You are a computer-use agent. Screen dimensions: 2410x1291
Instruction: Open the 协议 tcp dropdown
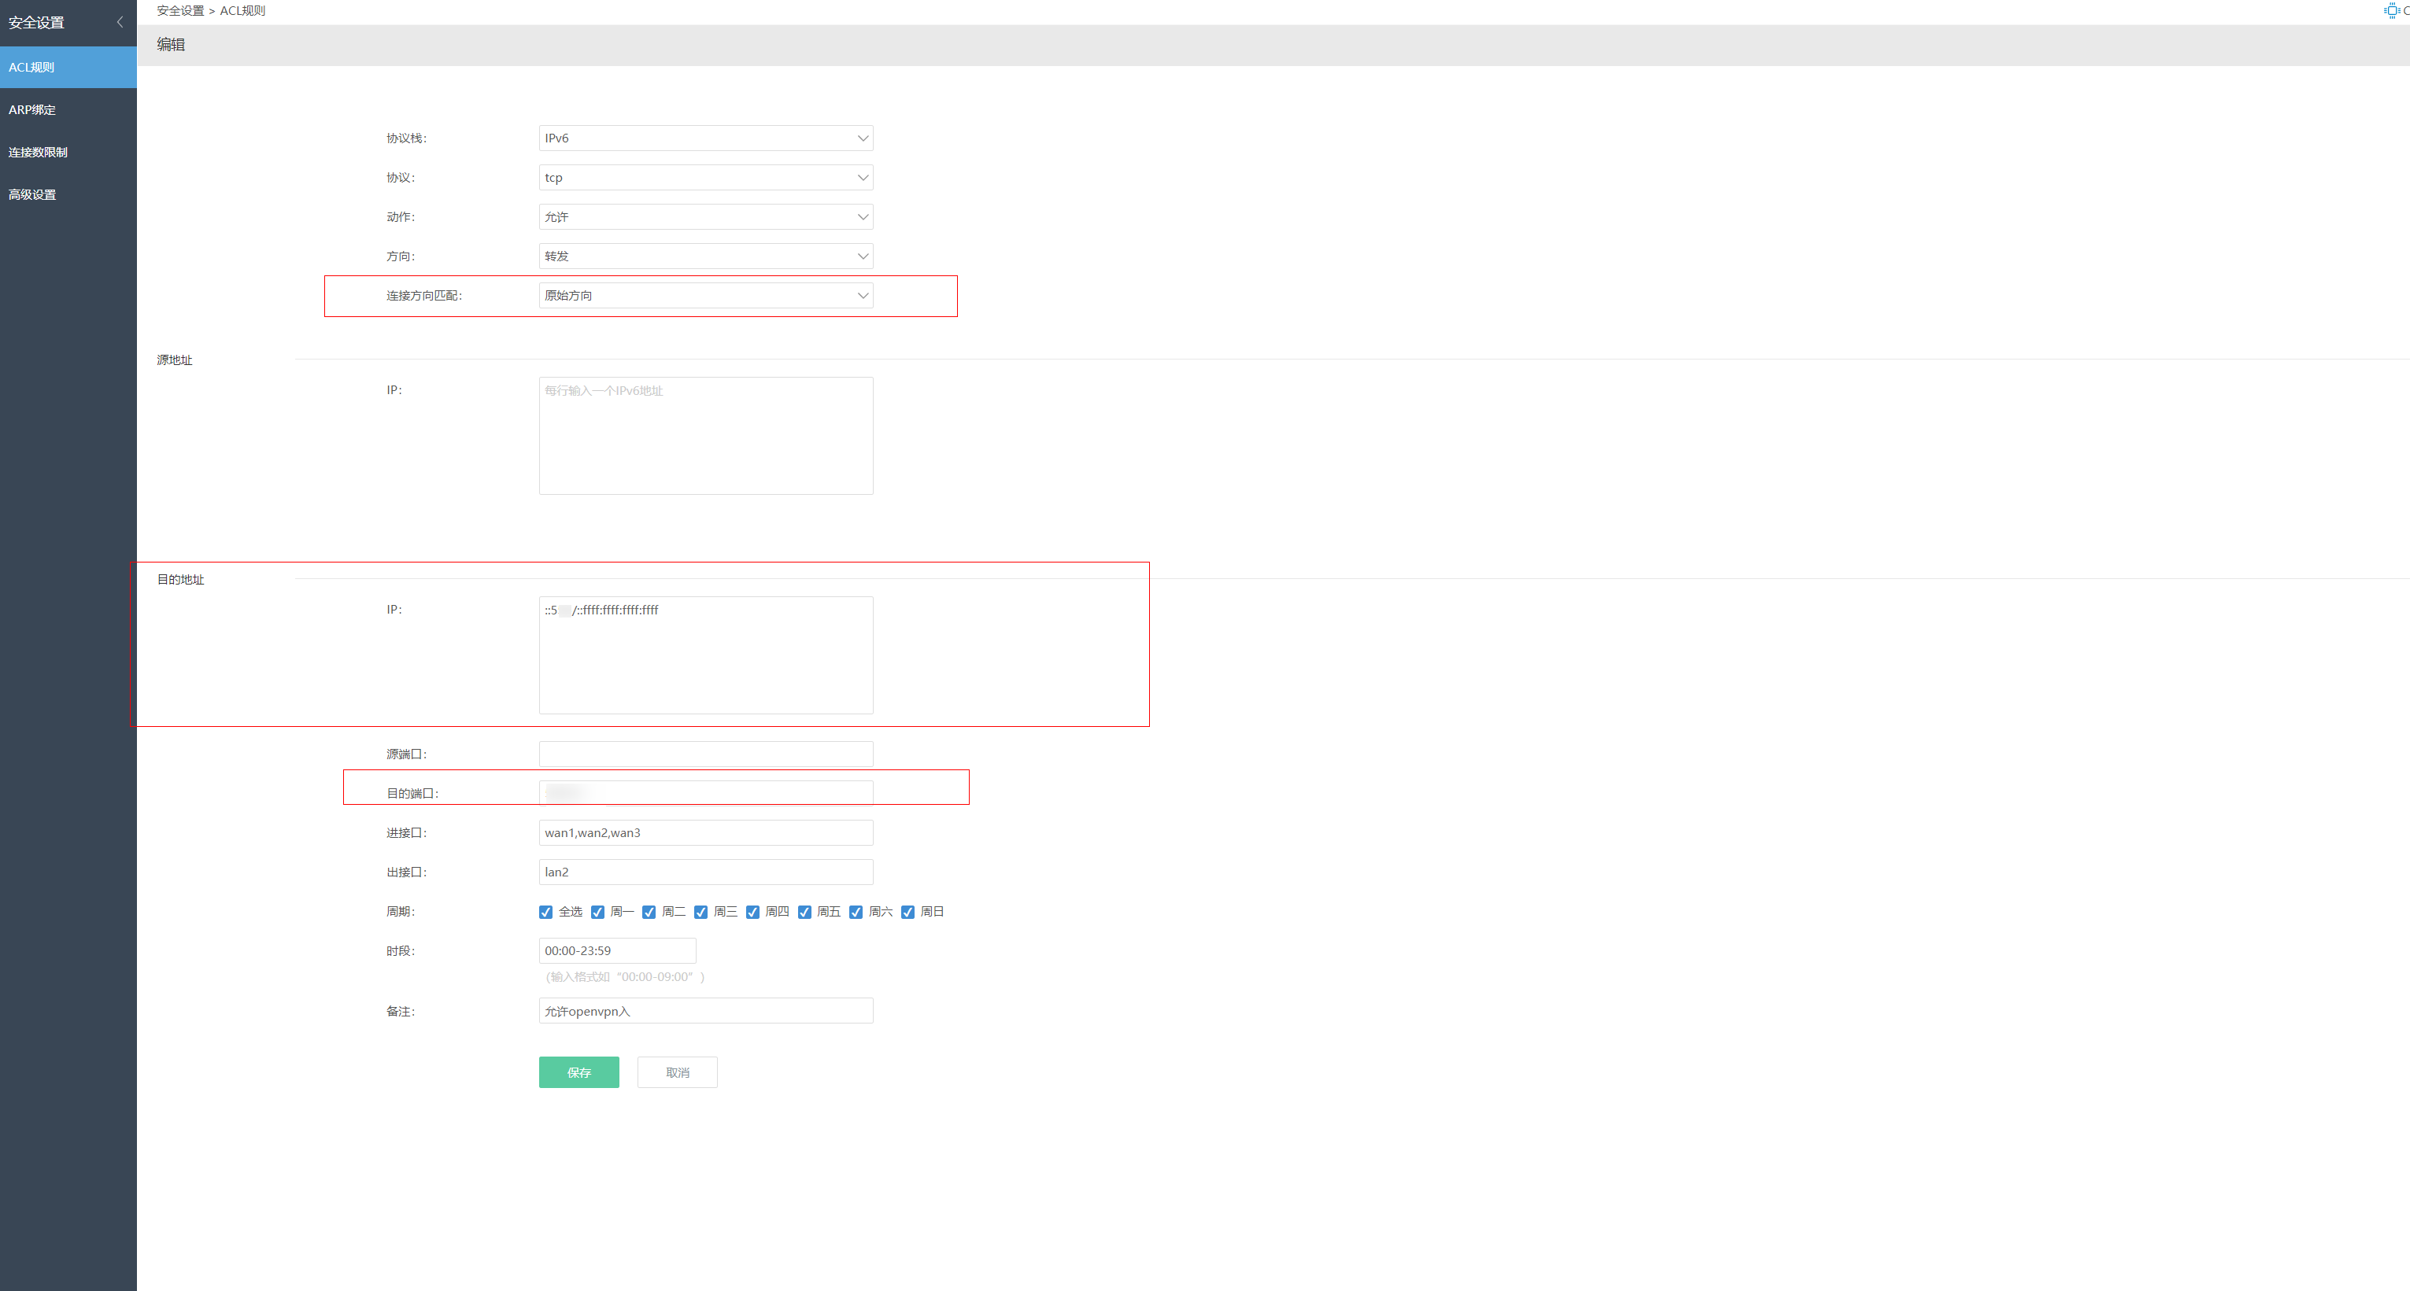(705, 178)
